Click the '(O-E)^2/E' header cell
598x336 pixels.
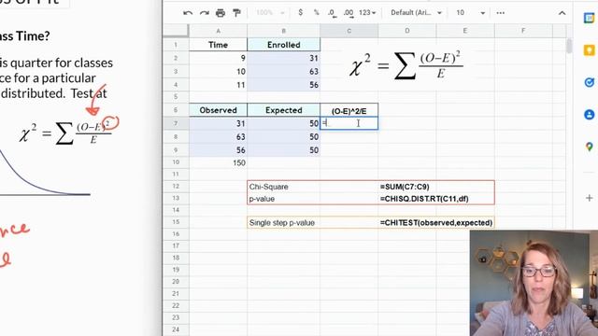pos(349,110)
